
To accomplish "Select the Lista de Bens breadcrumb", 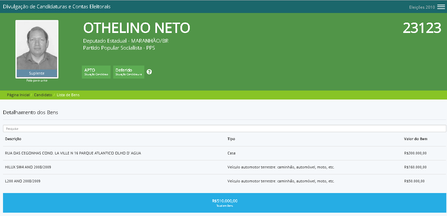I will pos(68,95).
